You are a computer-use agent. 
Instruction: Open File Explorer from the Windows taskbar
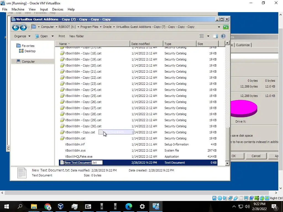(34, 206)
